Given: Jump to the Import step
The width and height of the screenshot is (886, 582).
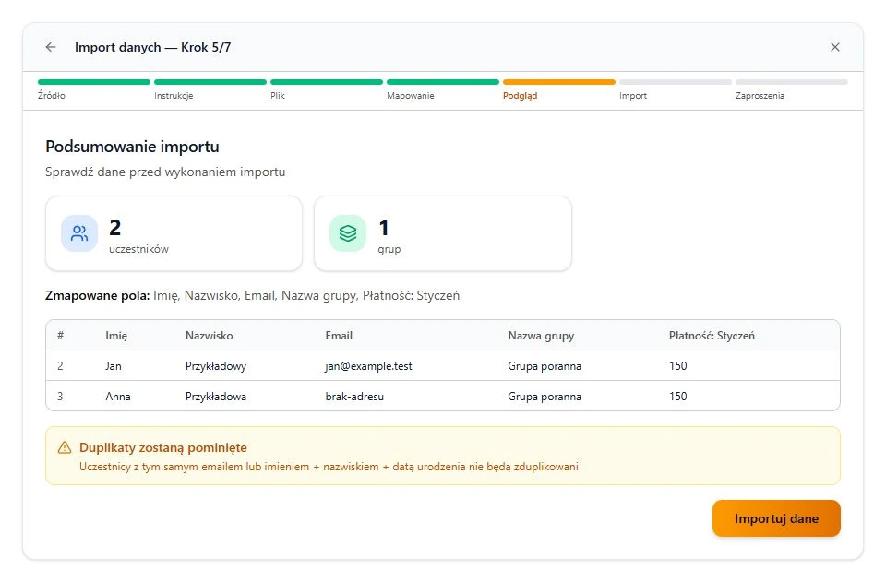Looking at the screenshot, I should (x=676, y=89).
